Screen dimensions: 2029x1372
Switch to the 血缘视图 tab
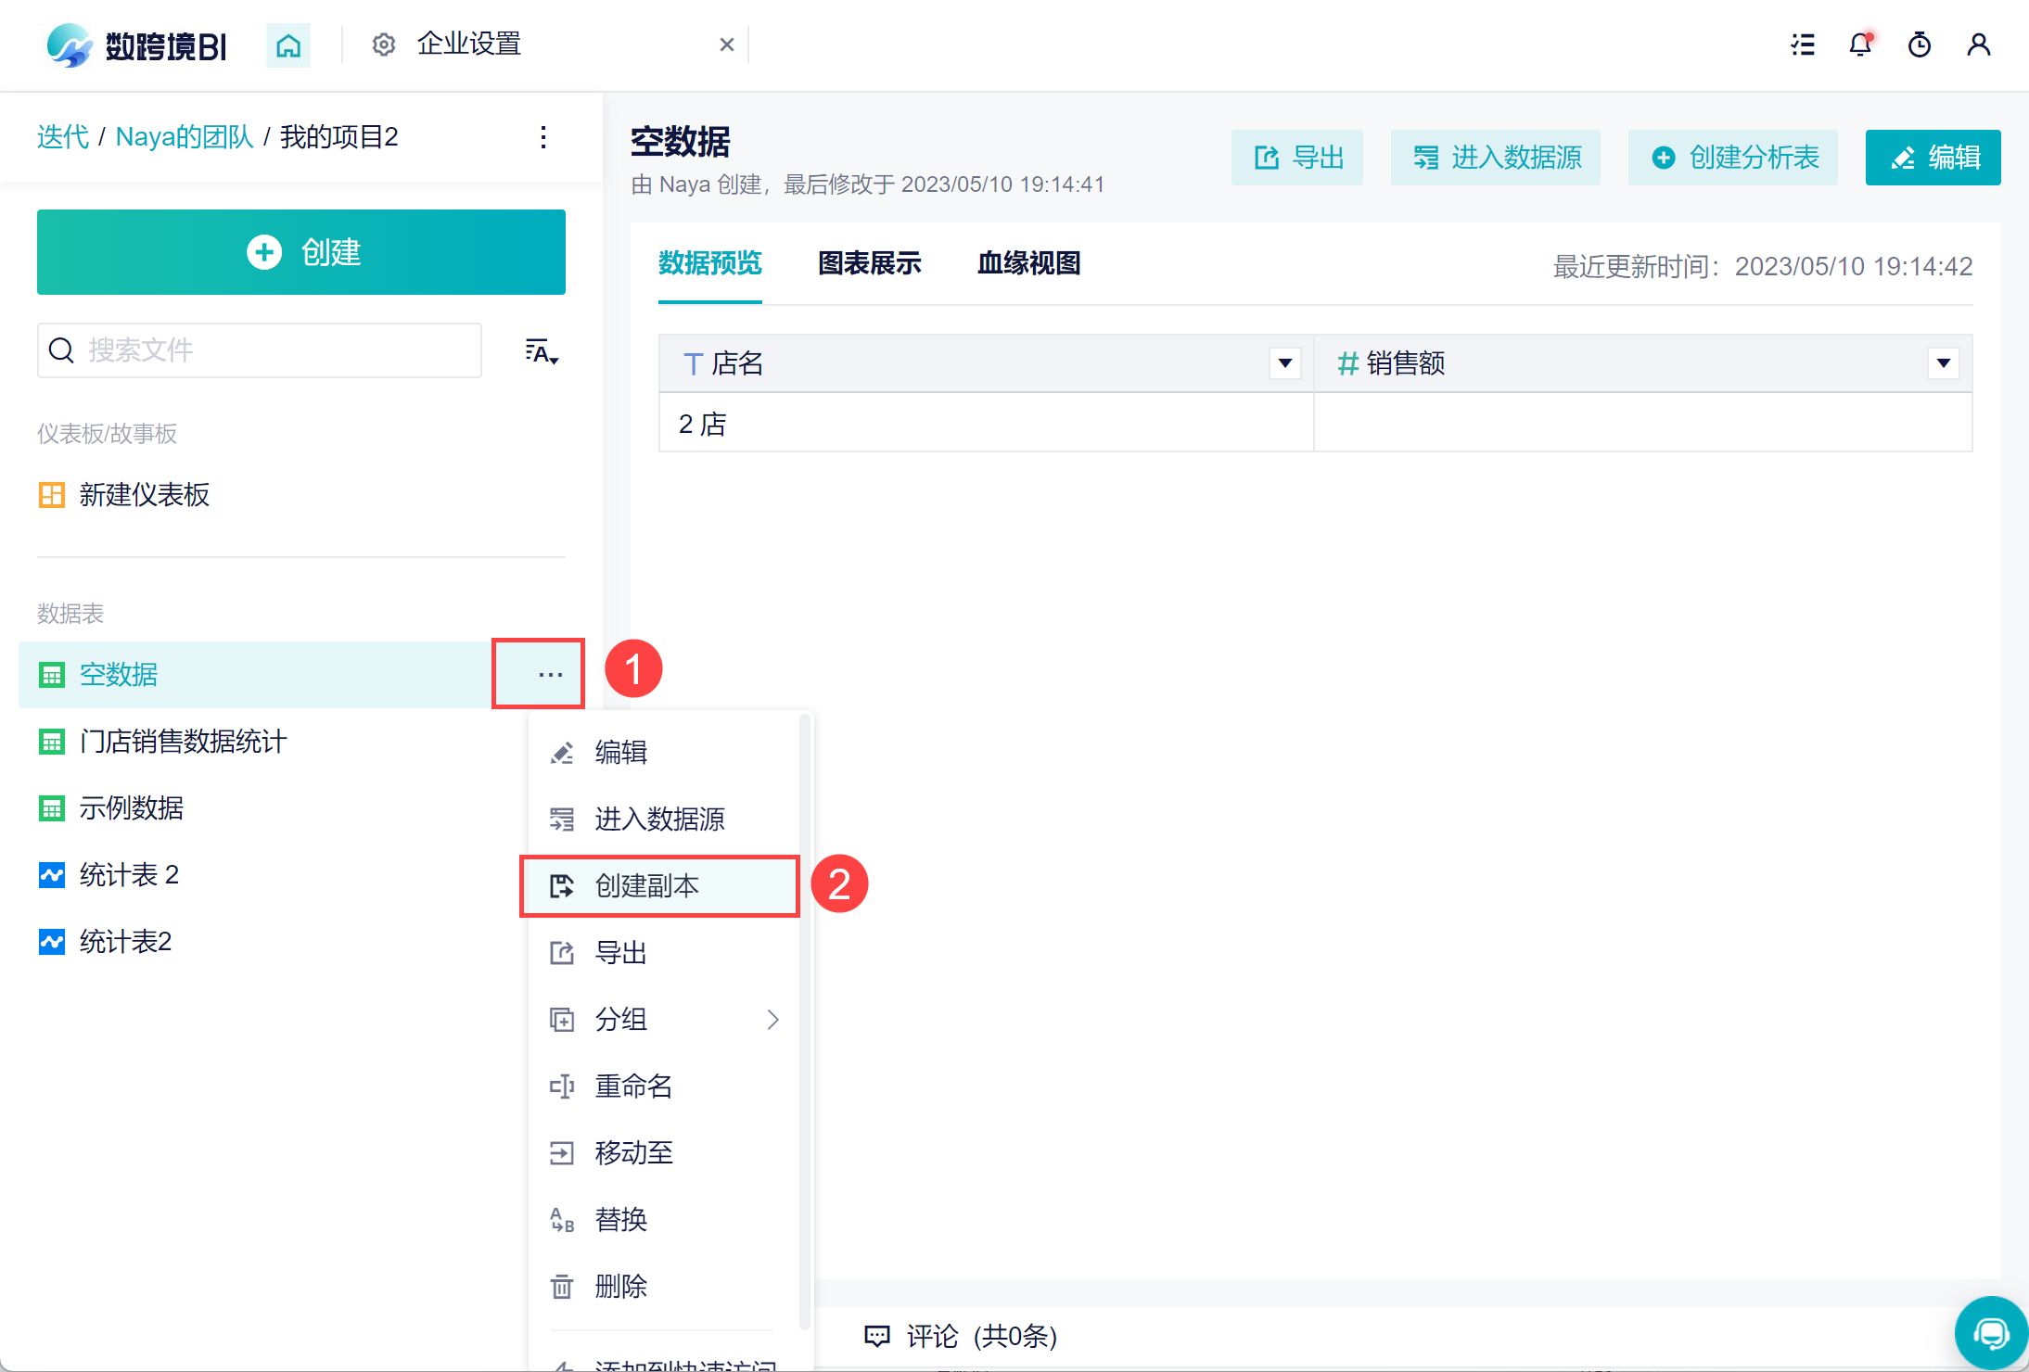[1028, 264]
